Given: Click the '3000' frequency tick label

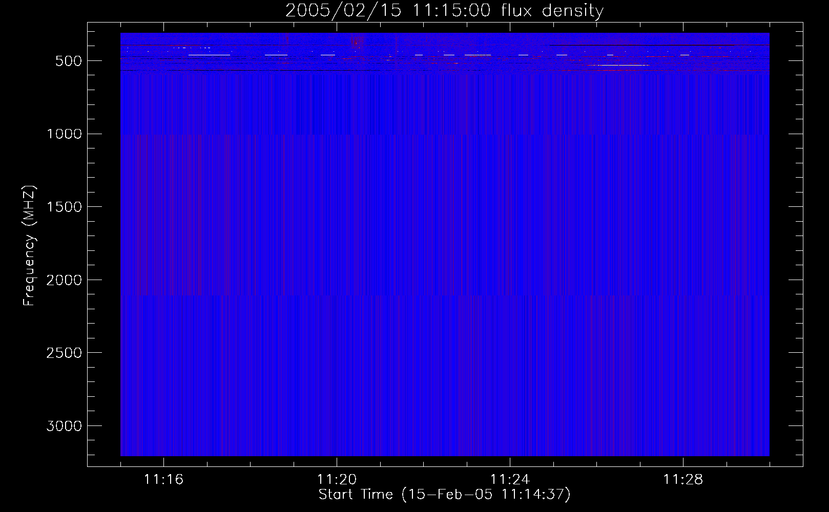Looking at the screenshot, I should (x=64, y=426).
